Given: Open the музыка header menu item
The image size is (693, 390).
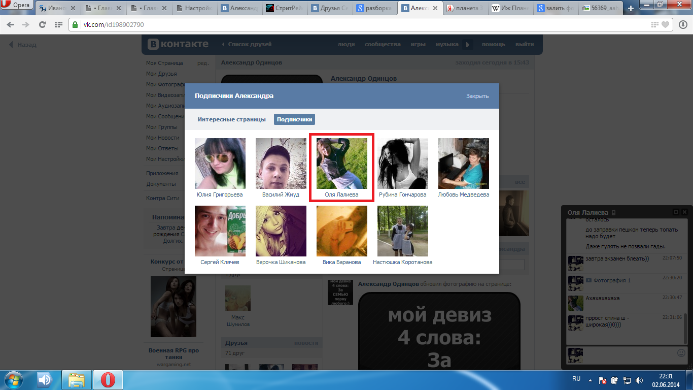Looking at the screenshot, I should pos(447,45).
